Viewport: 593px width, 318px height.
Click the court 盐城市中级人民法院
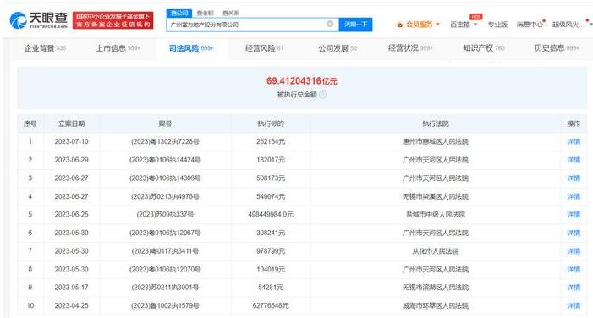(x=436, y=214)
